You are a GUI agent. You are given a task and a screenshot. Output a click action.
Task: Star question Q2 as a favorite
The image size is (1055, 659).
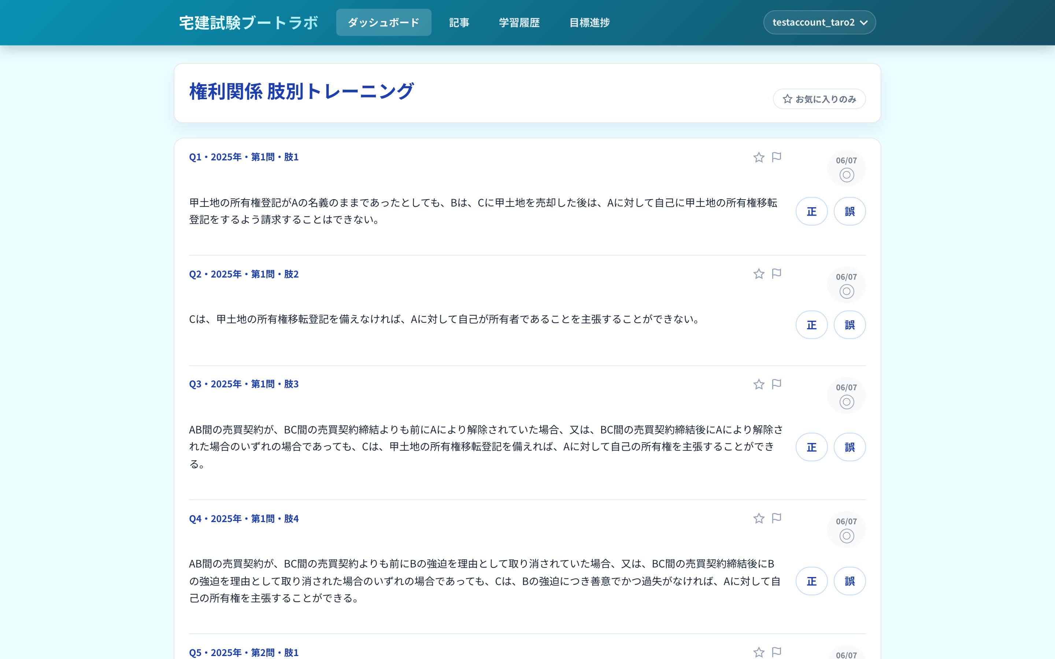[759, 274]
